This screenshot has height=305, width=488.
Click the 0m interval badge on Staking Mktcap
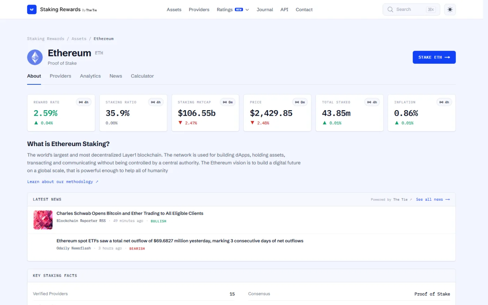point(228,102)
